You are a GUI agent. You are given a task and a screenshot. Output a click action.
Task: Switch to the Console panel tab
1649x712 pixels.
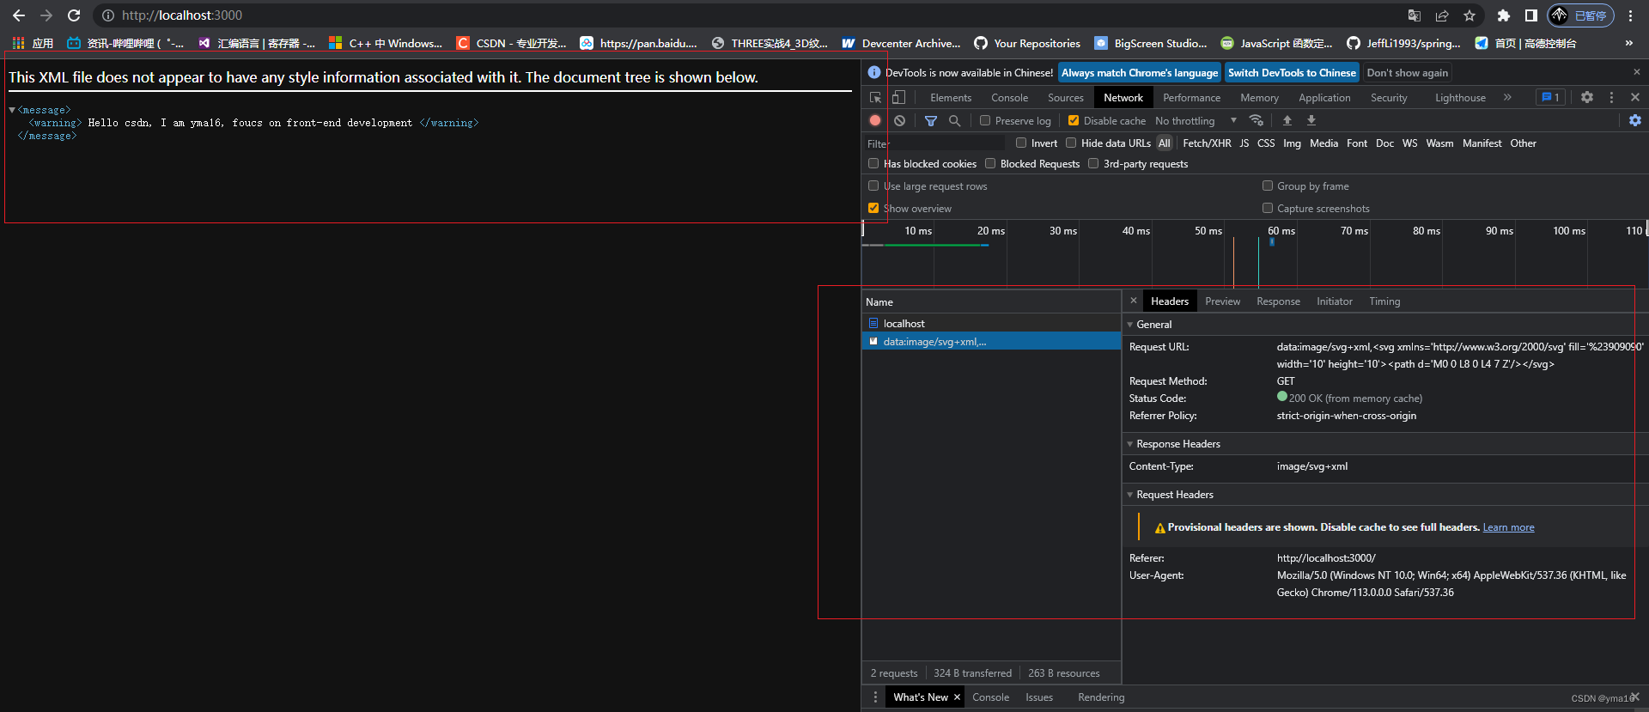tap(1009, 97)
